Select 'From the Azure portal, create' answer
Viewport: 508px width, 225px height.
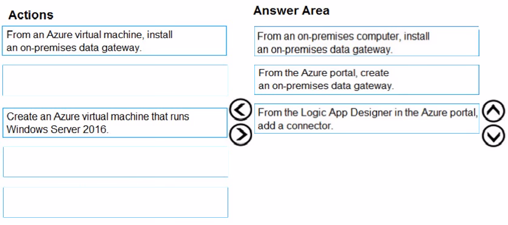coord(367,80)
